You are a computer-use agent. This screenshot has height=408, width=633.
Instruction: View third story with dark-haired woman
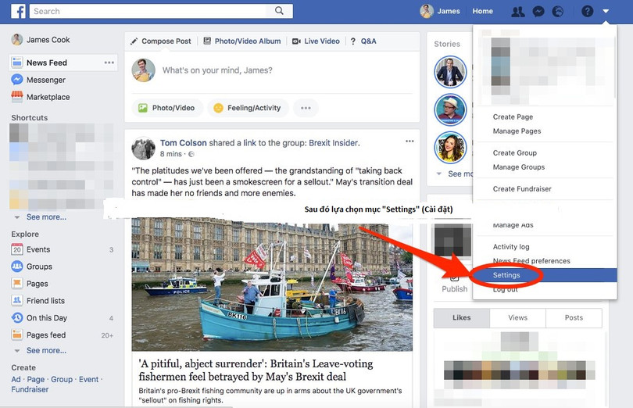point(450,148)
